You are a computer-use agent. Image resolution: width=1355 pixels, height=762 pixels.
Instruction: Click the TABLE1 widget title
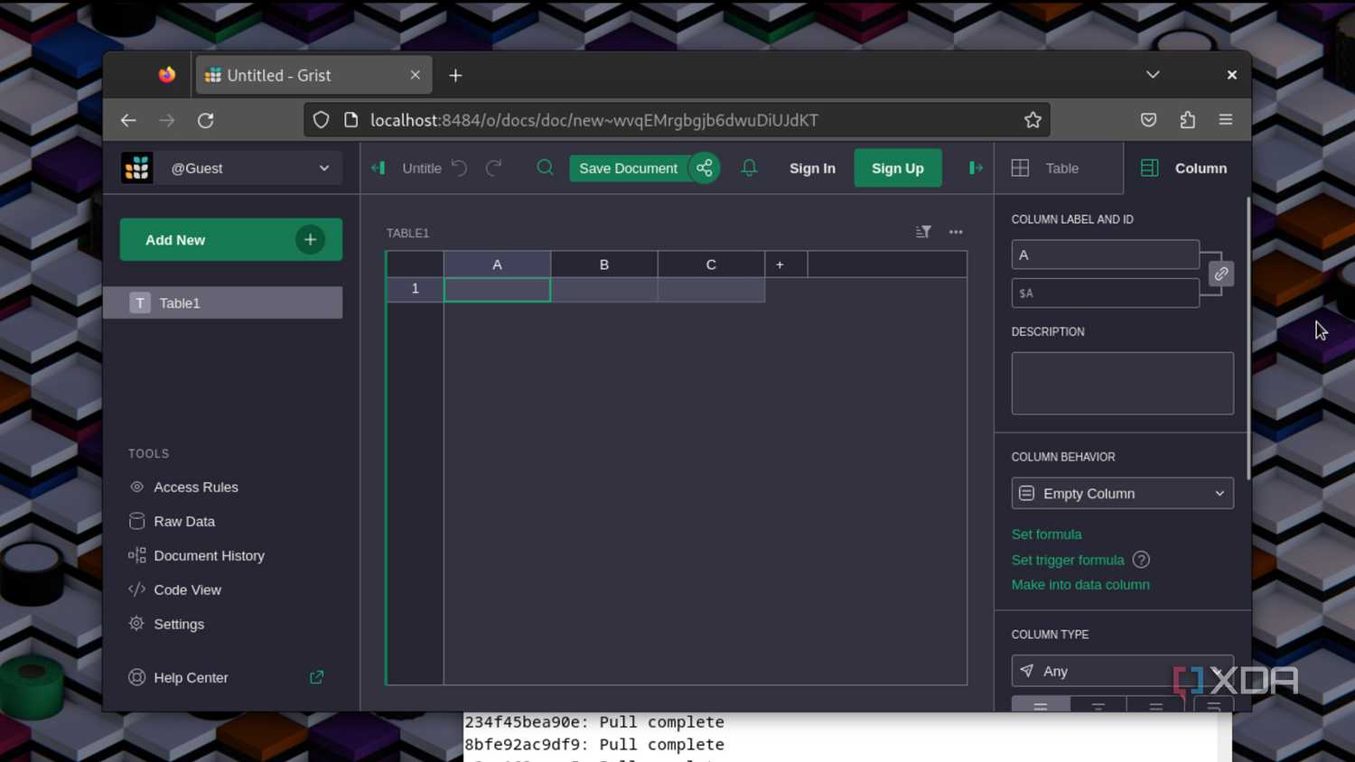(407, 233)
